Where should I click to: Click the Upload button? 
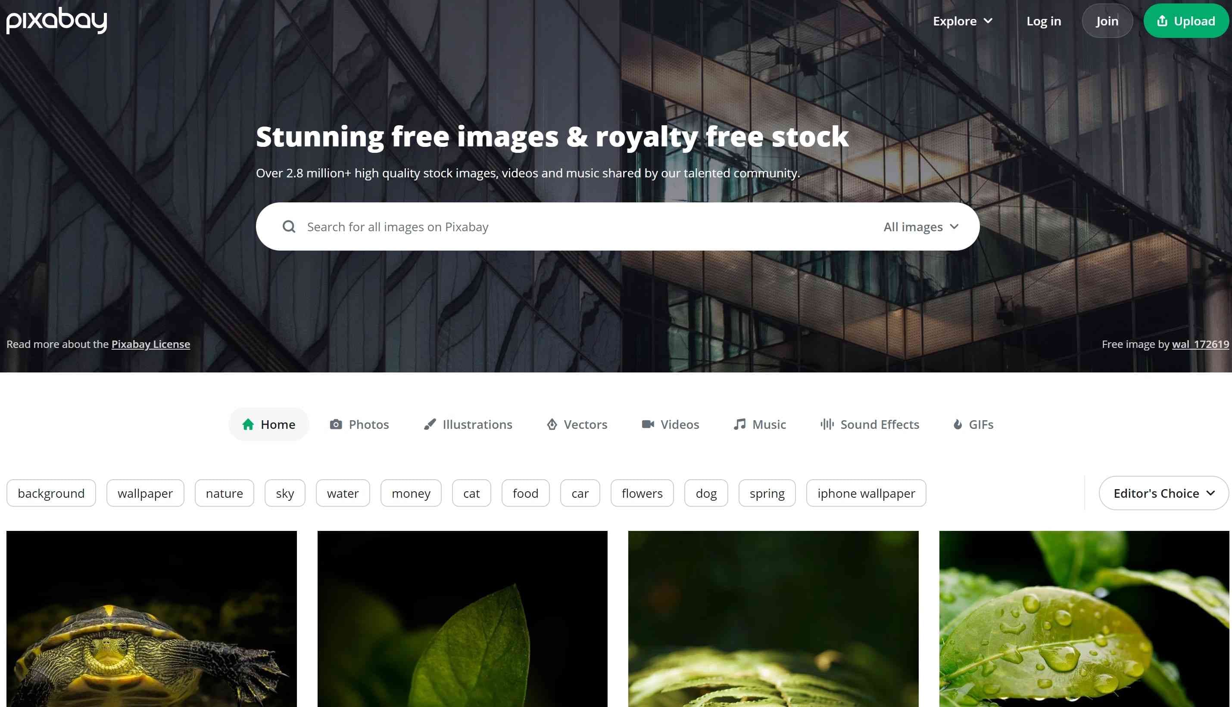[1186, 20]
